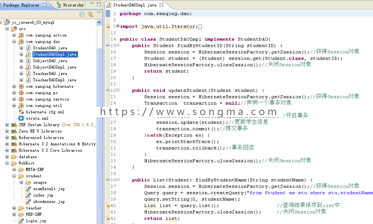Viewport: 373px width, 224px height.
Task: Select project jc_javaweb_03_mysql icon
Action: point(7,22)
